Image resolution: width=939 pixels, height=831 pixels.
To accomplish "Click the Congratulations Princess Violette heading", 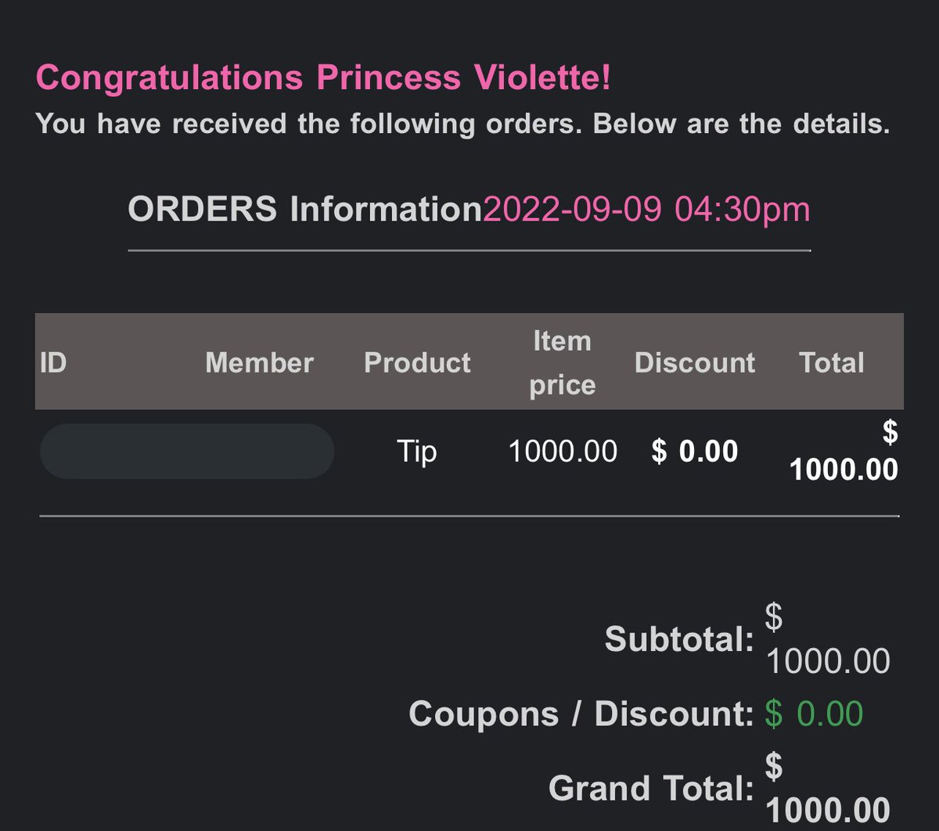I will tap(323, 78).
